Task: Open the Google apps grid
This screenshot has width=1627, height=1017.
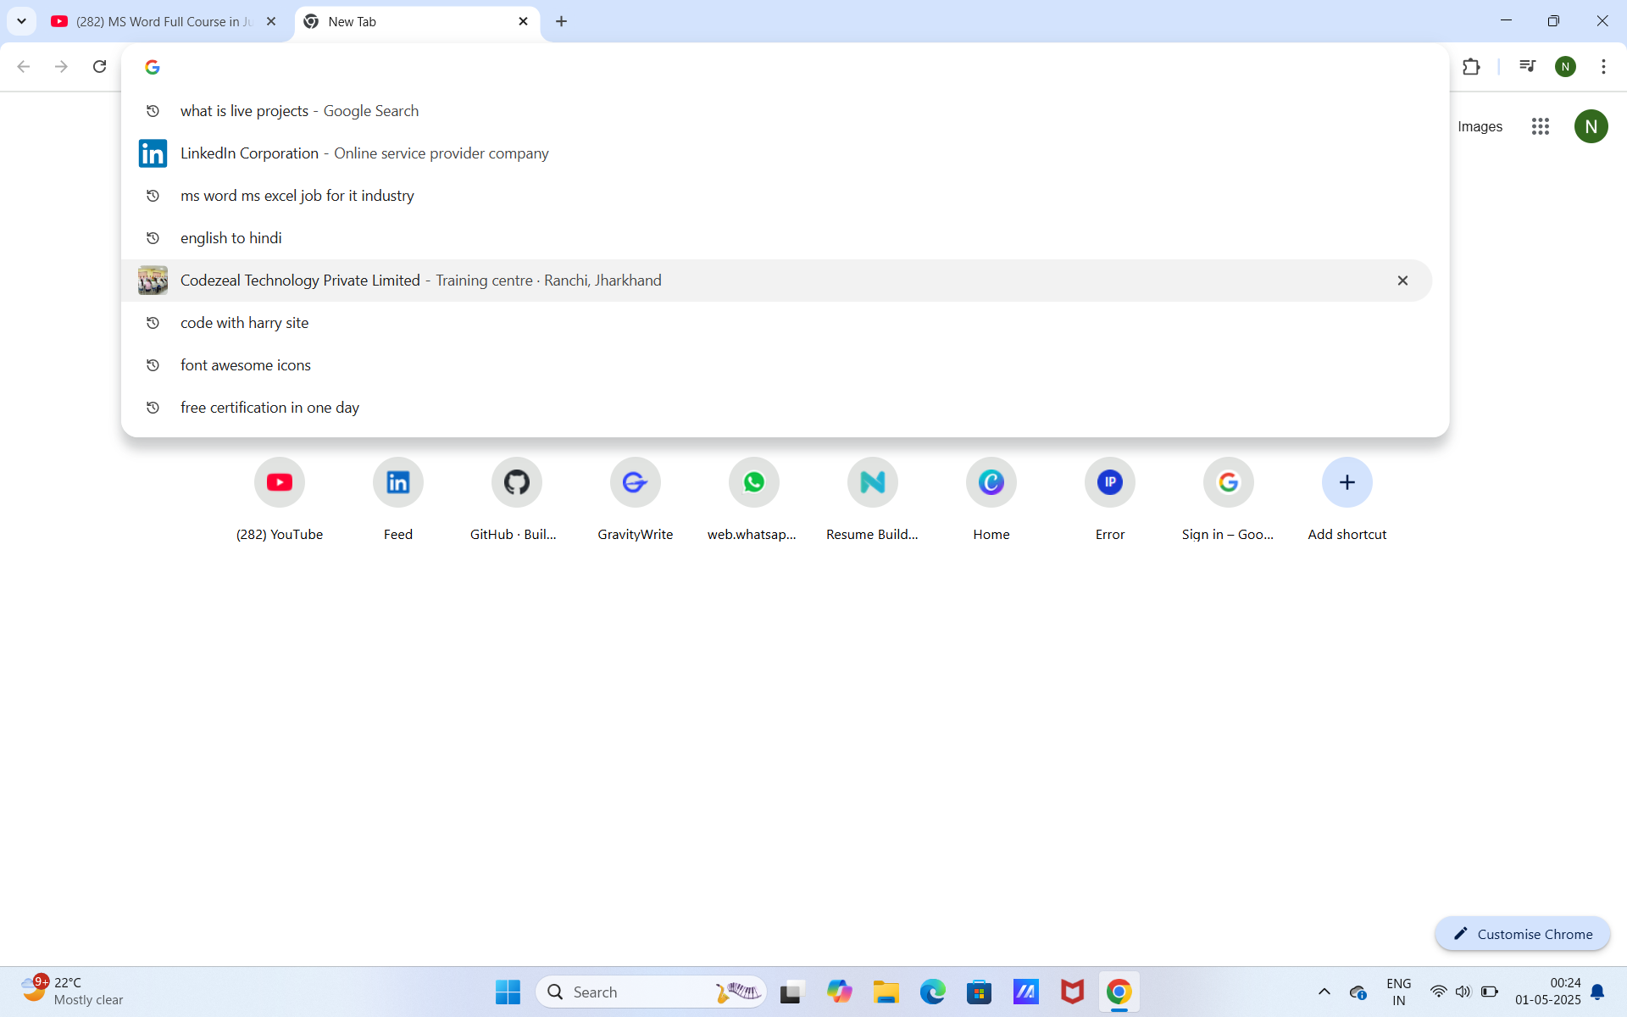Action: [x=1541, y=126]
